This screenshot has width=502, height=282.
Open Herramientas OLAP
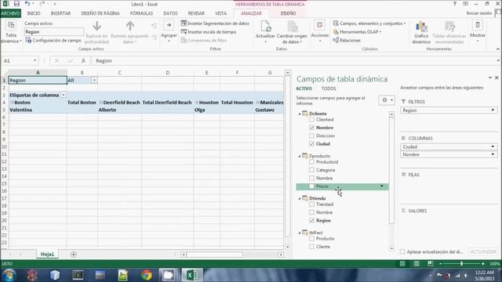[357, 32]
